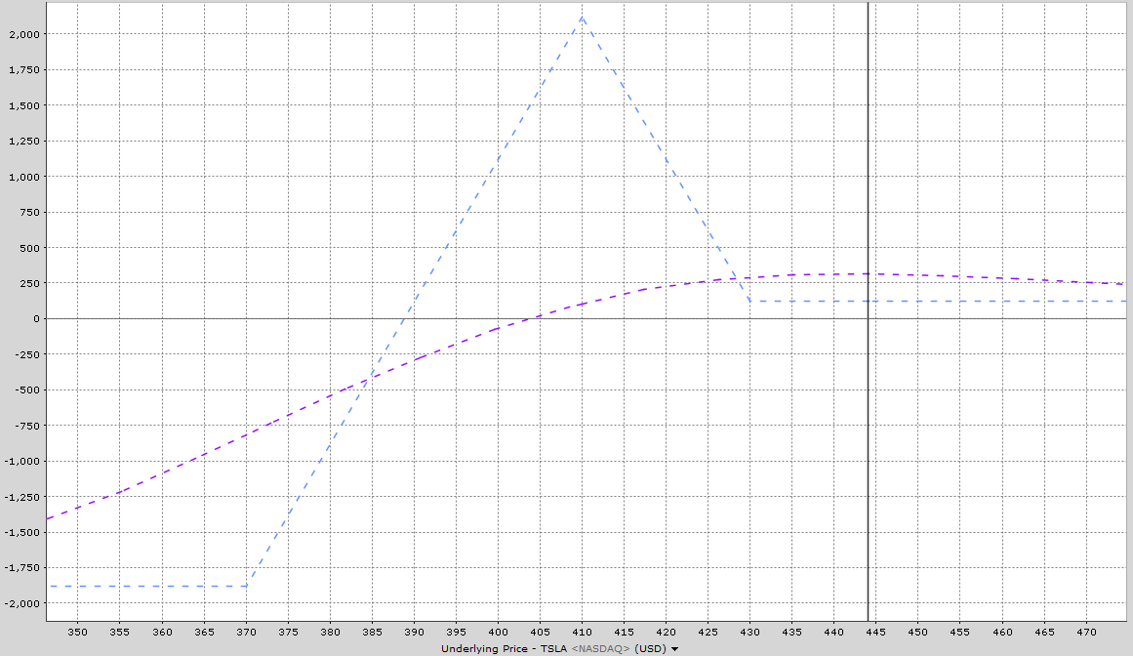Click the 2,000 y-axis value label
Screen dimensions: 1133x656
coord(25,34)
